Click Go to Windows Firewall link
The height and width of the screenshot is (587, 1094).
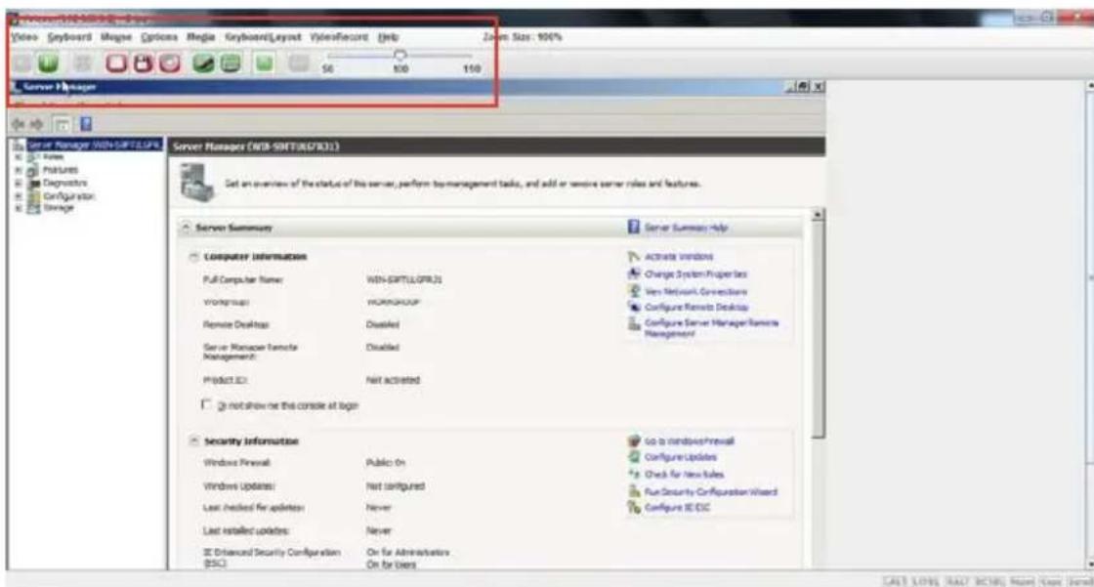coord(690,441)
